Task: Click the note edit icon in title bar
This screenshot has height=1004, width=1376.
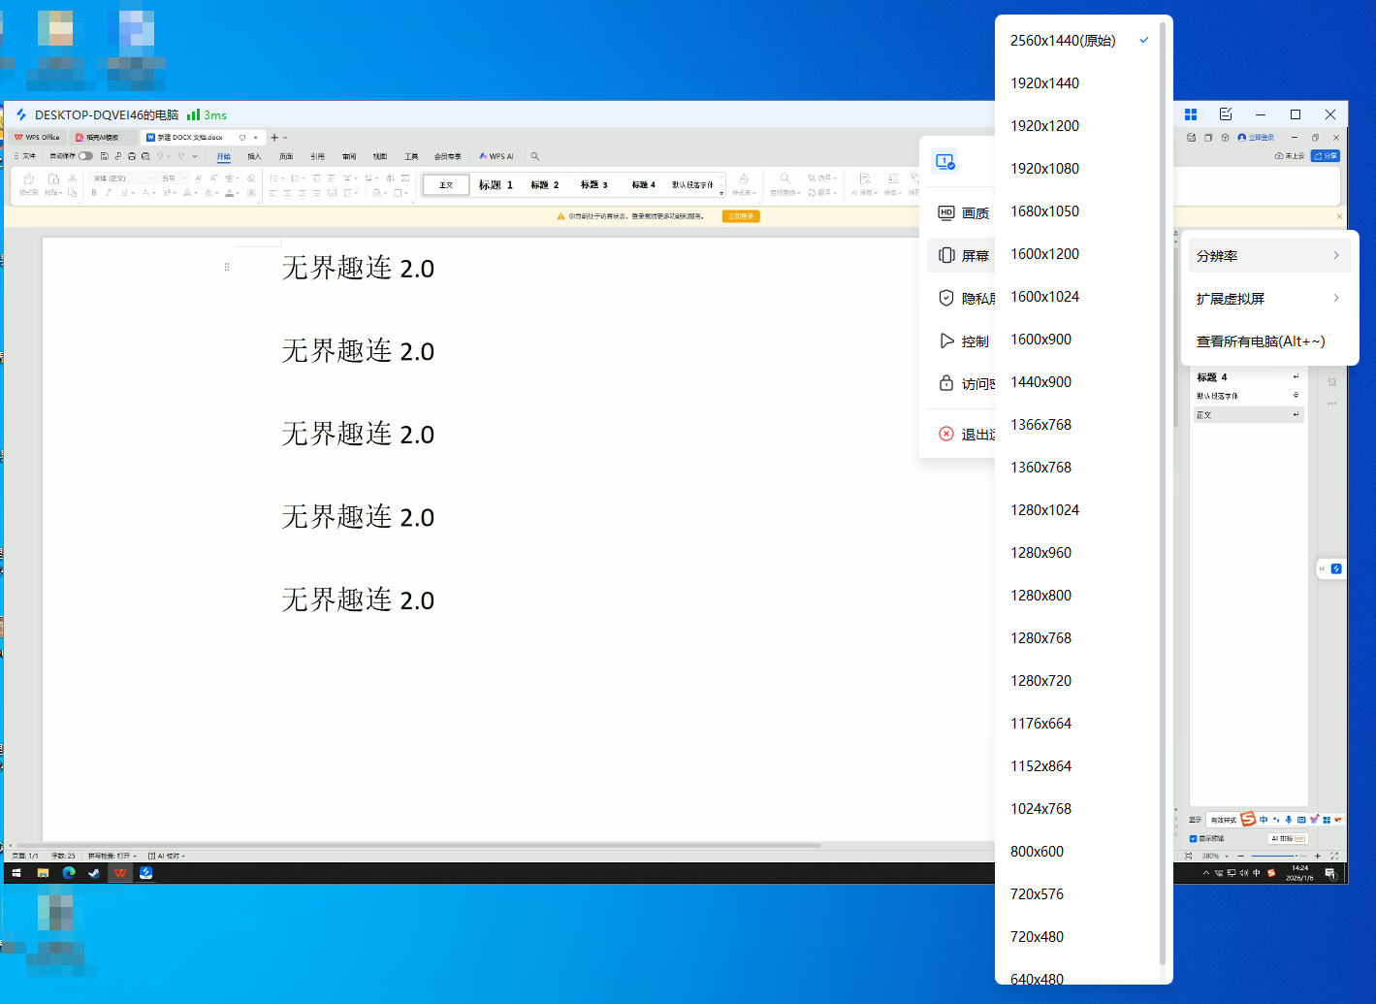Action: coord(1226,114)
